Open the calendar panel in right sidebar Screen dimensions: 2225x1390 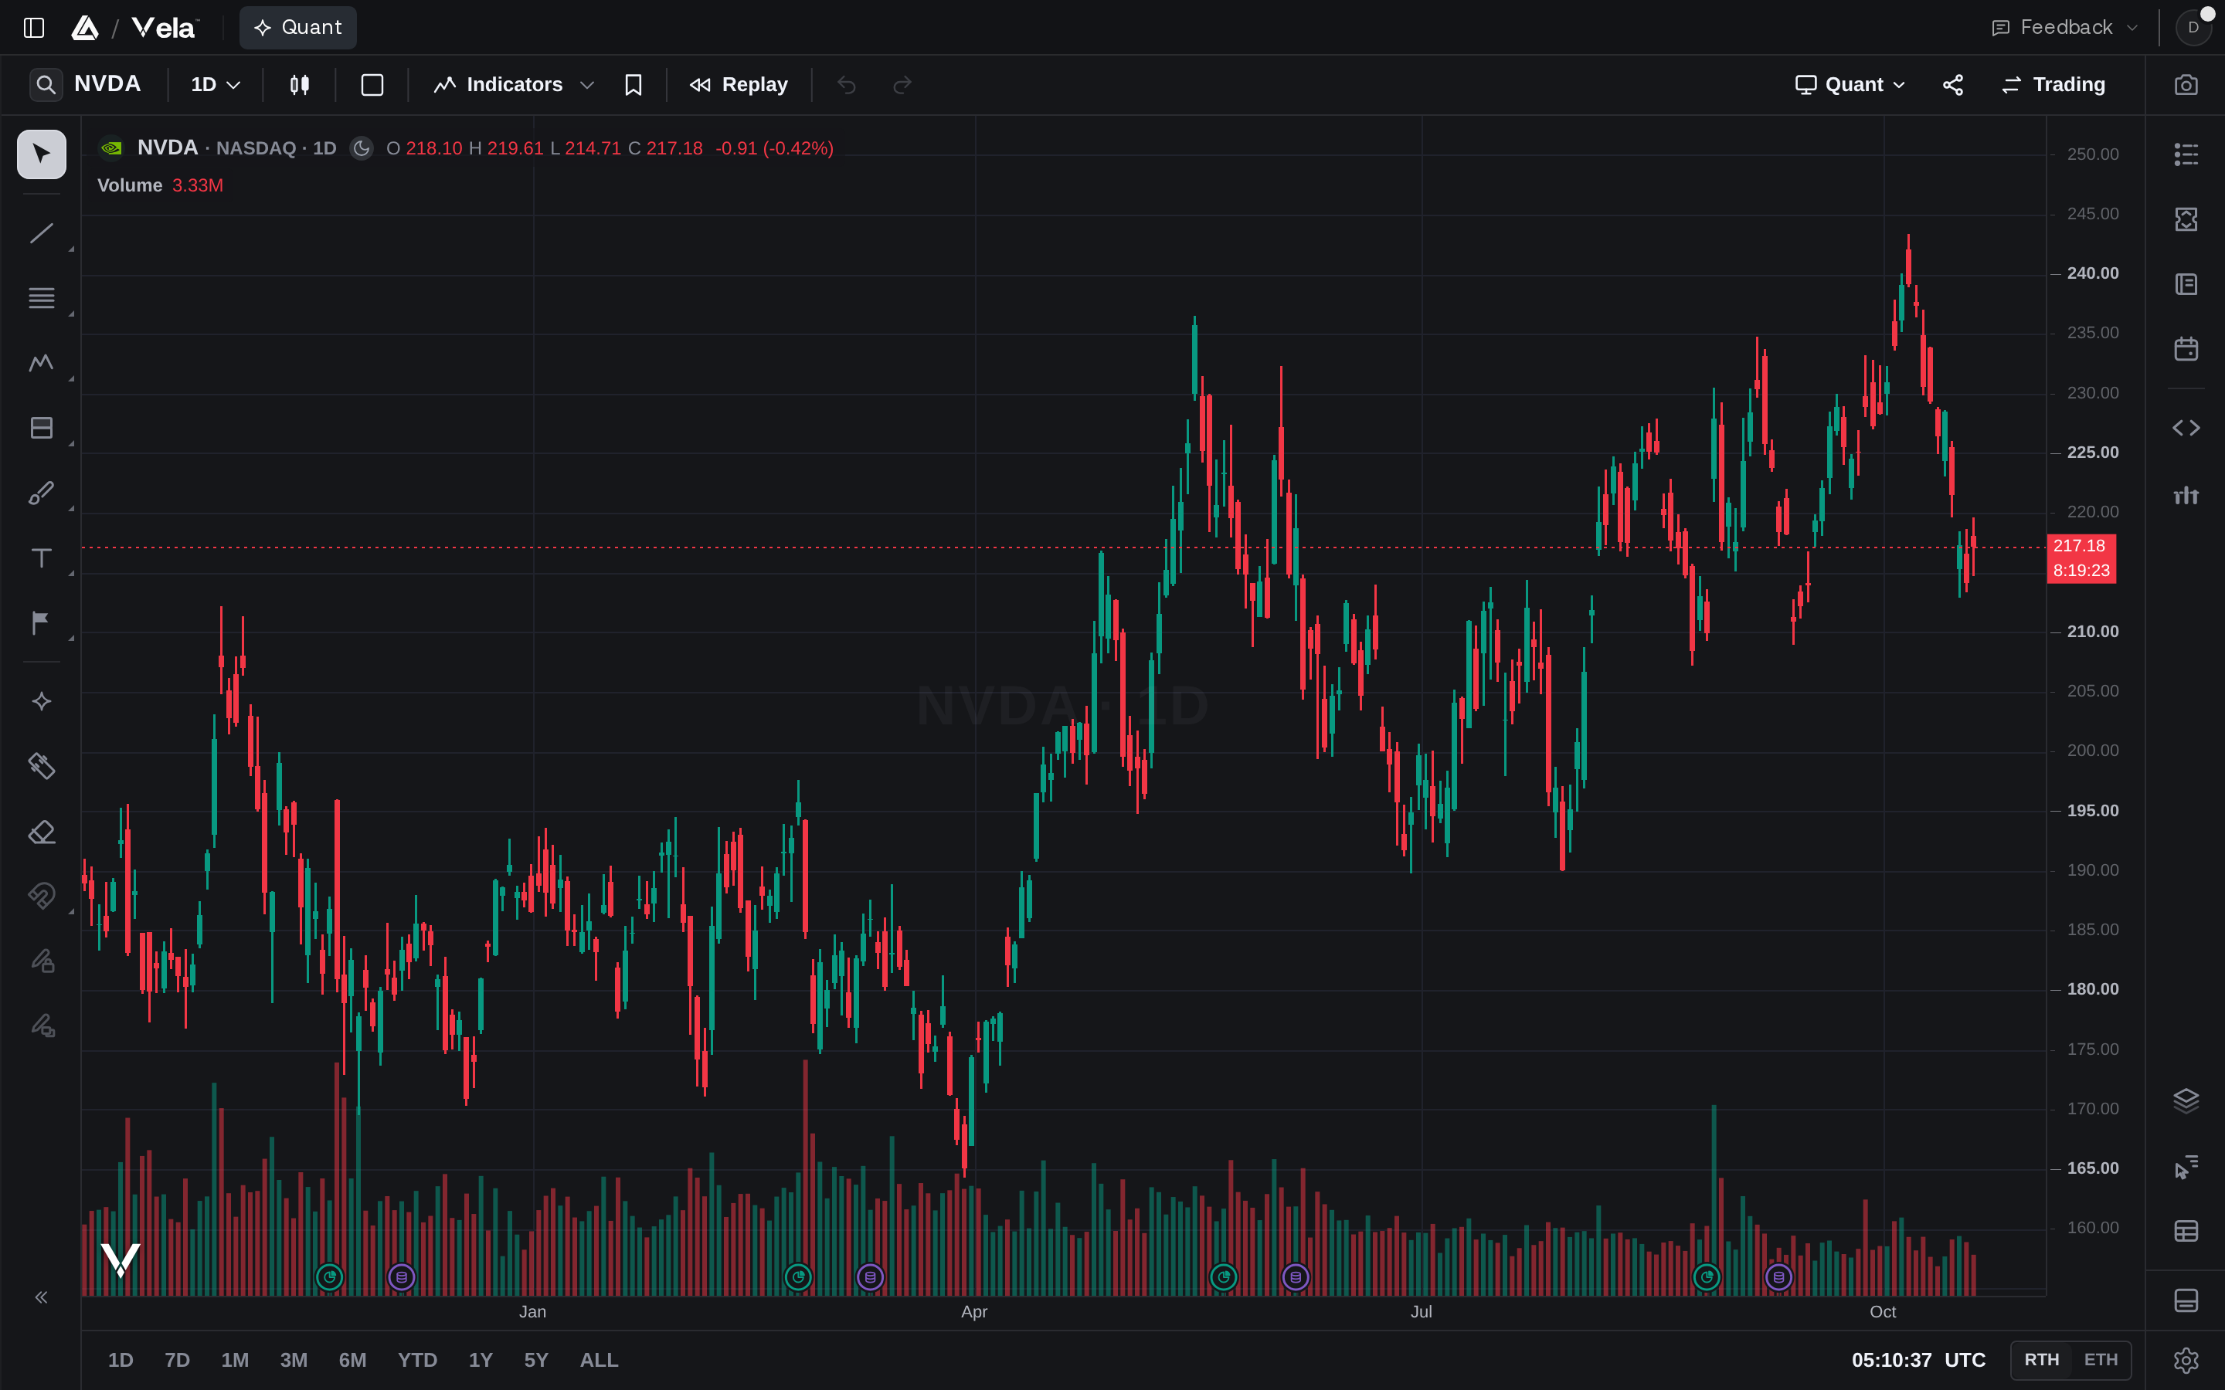coord(2186,349)
